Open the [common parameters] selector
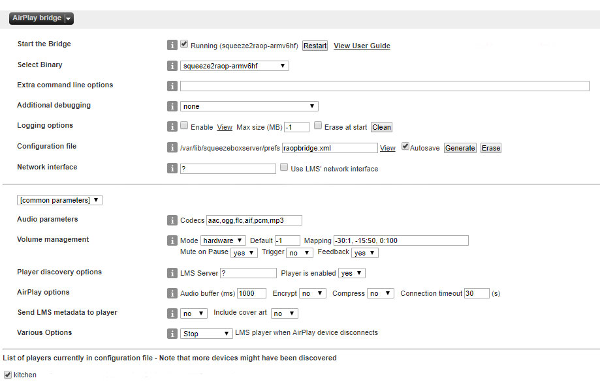The width and height of the screenshot is (600, 391). click(59, 200)
